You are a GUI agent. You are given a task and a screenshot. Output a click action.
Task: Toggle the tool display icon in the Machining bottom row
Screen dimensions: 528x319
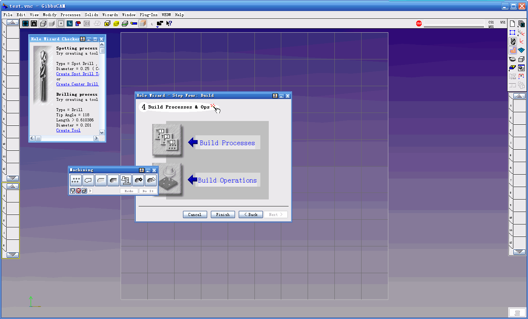(73, 191)
